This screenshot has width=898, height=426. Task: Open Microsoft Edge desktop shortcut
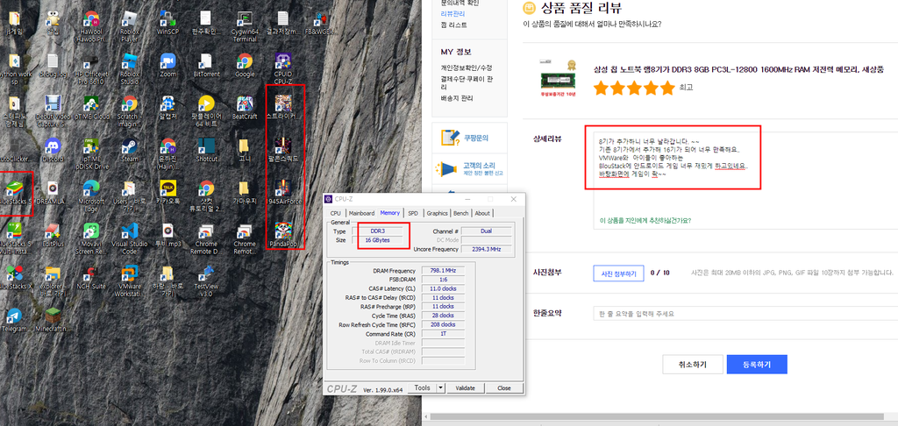[x=90, y=195]
